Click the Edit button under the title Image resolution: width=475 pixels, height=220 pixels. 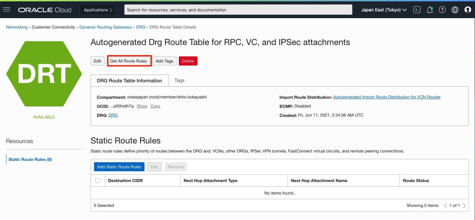click(97, 61)
